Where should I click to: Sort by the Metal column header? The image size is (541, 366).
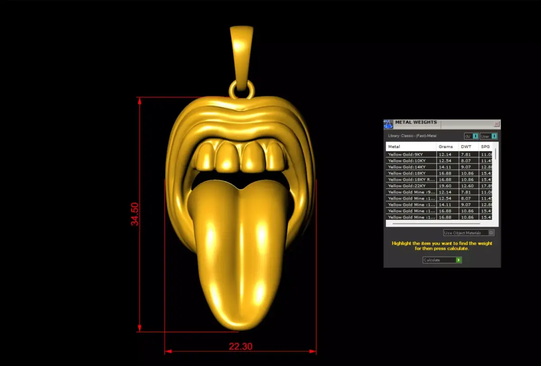click(x=411, y=147)
